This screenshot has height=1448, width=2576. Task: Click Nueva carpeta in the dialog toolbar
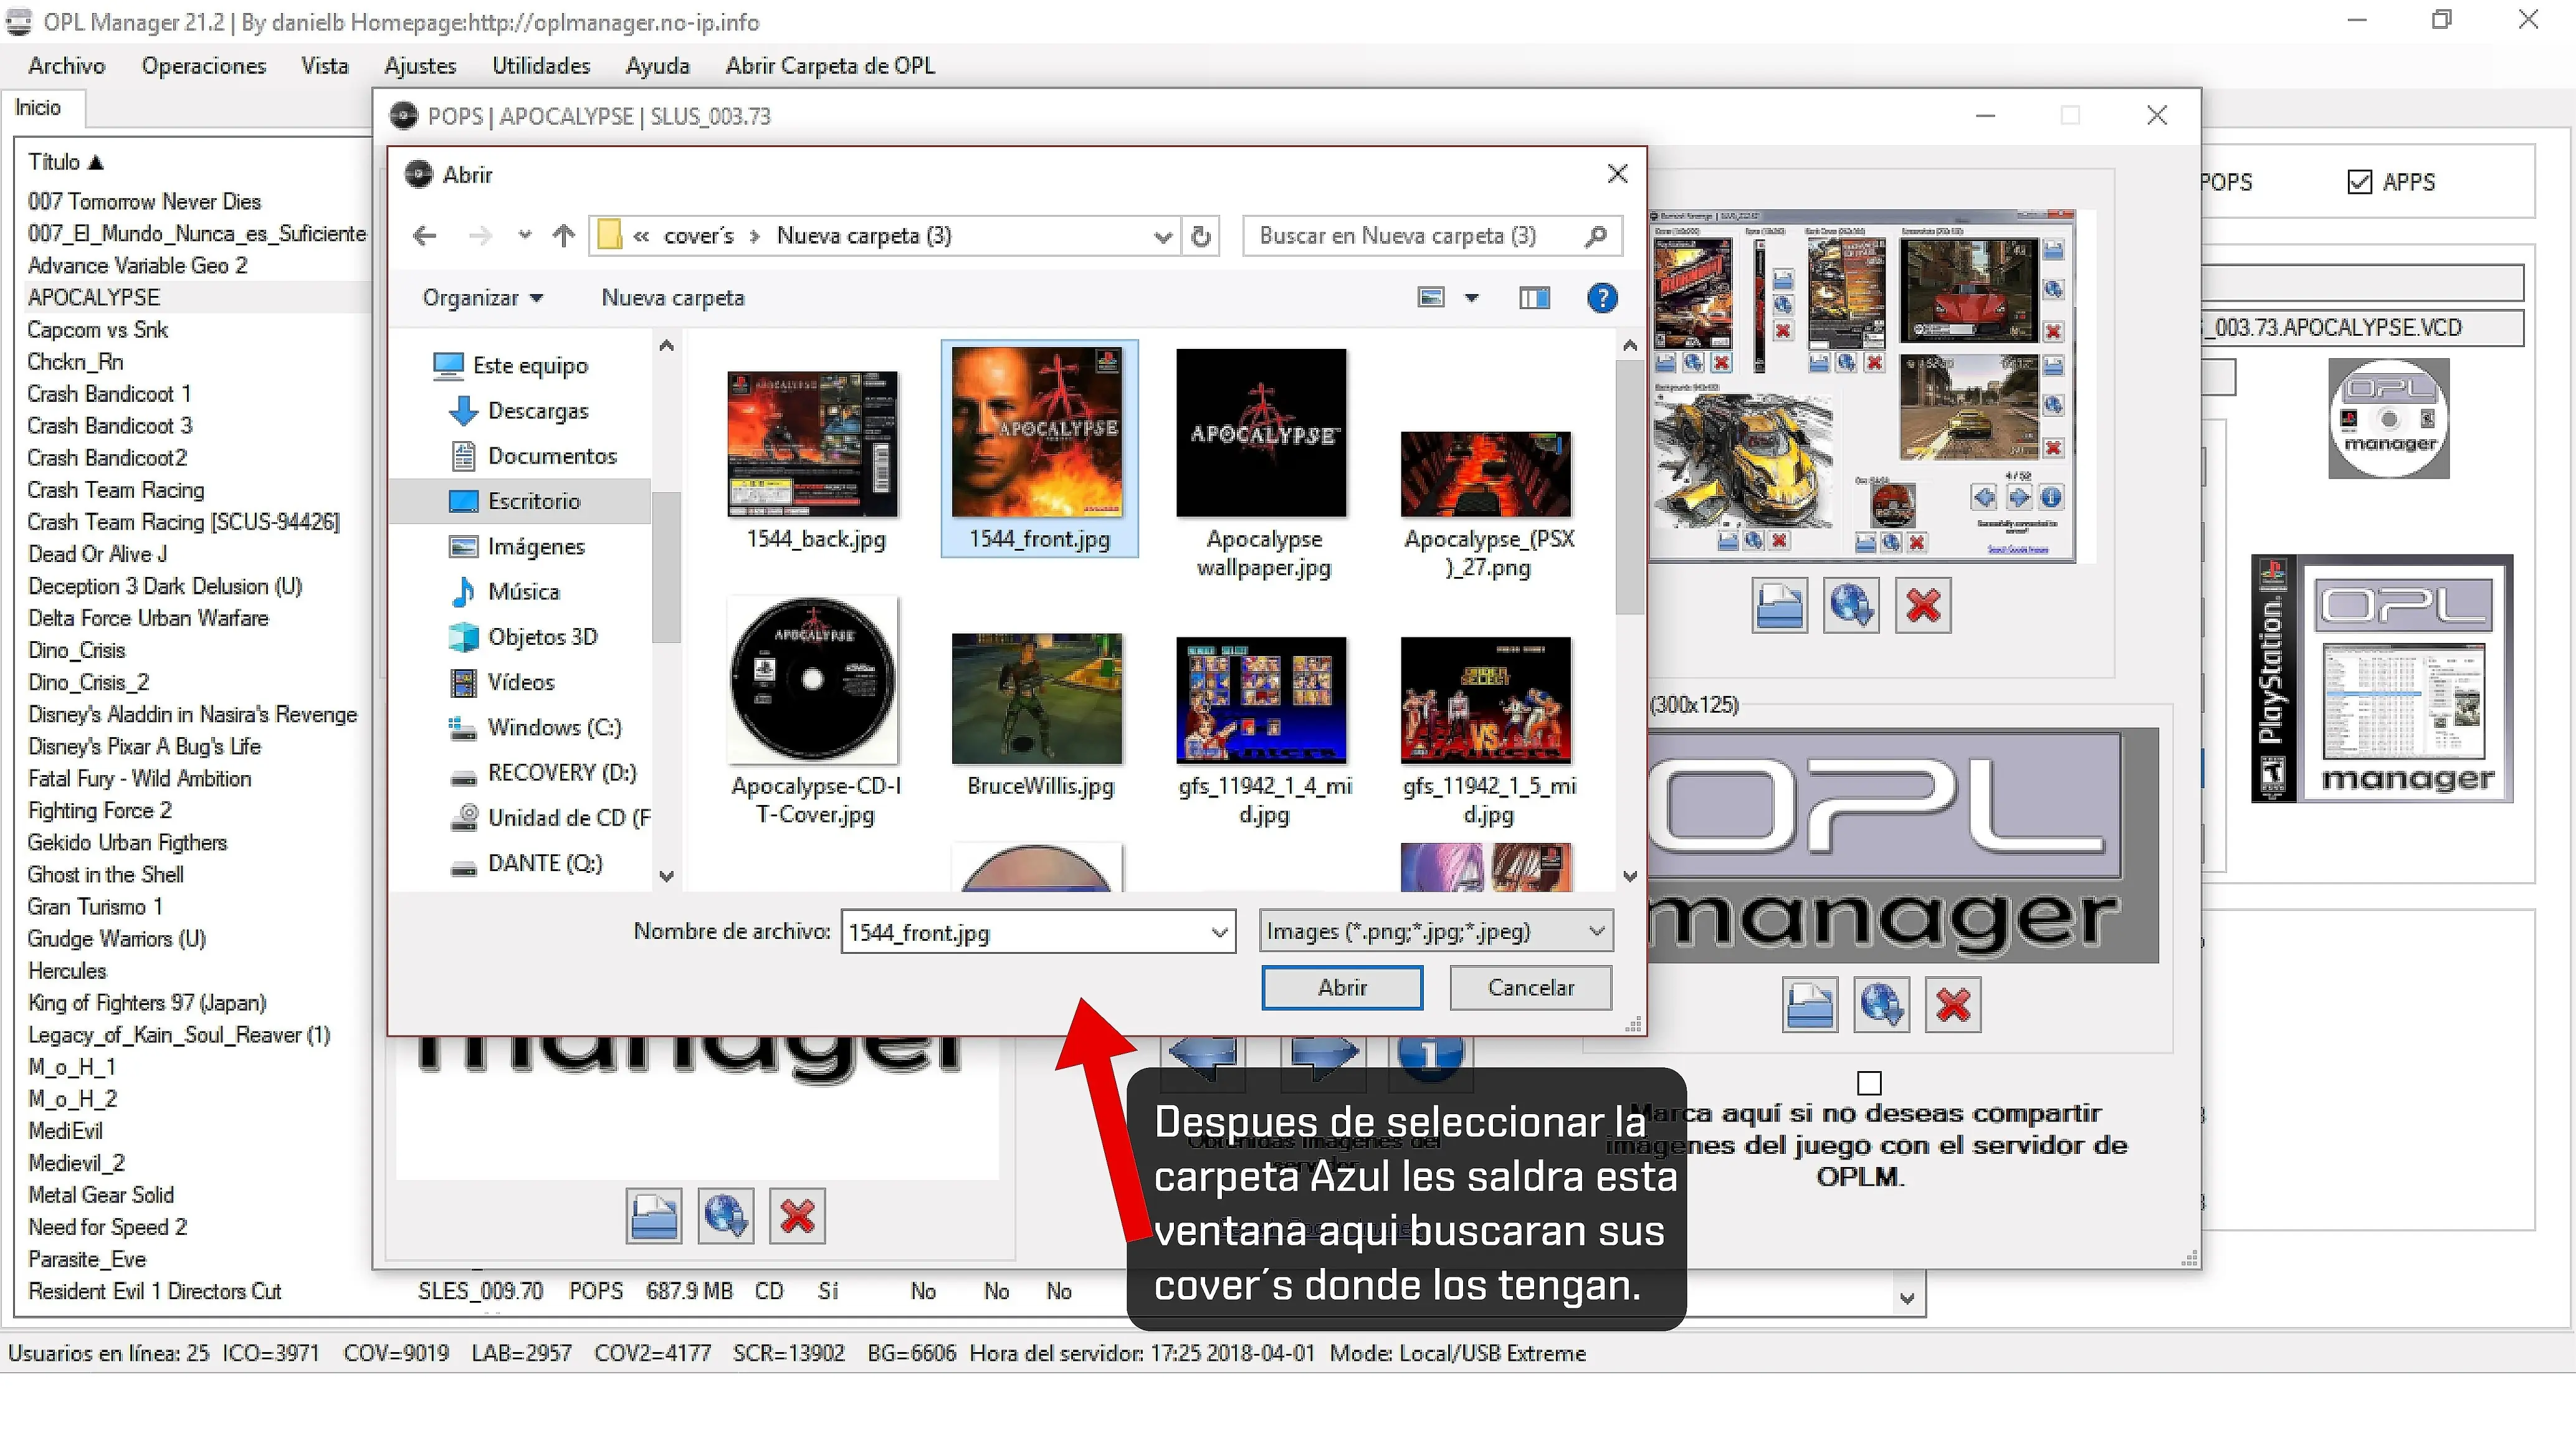(673, 298)
